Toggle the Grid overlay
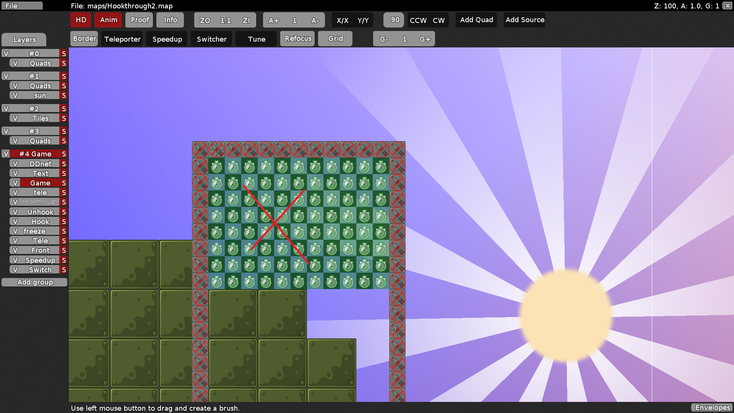The width and height of the screenshot is (734, 413). click(335, 38)
